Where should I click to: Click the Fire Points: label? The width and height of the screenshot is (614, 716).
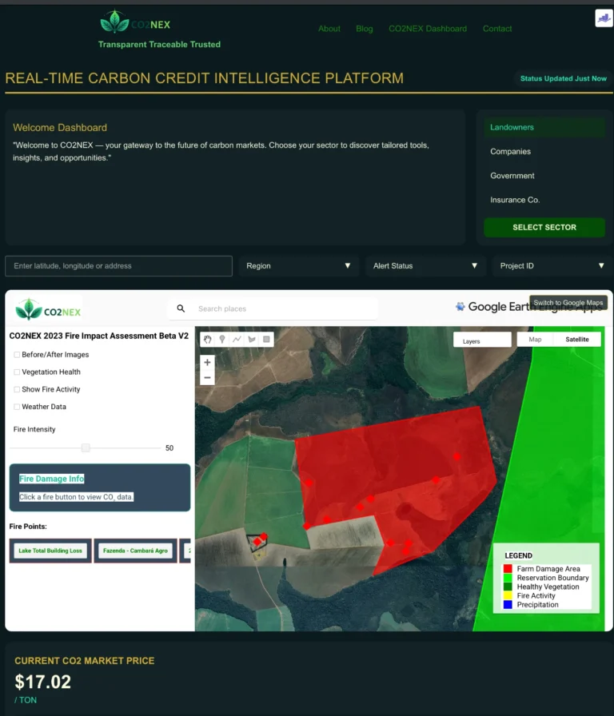(28, 527)
